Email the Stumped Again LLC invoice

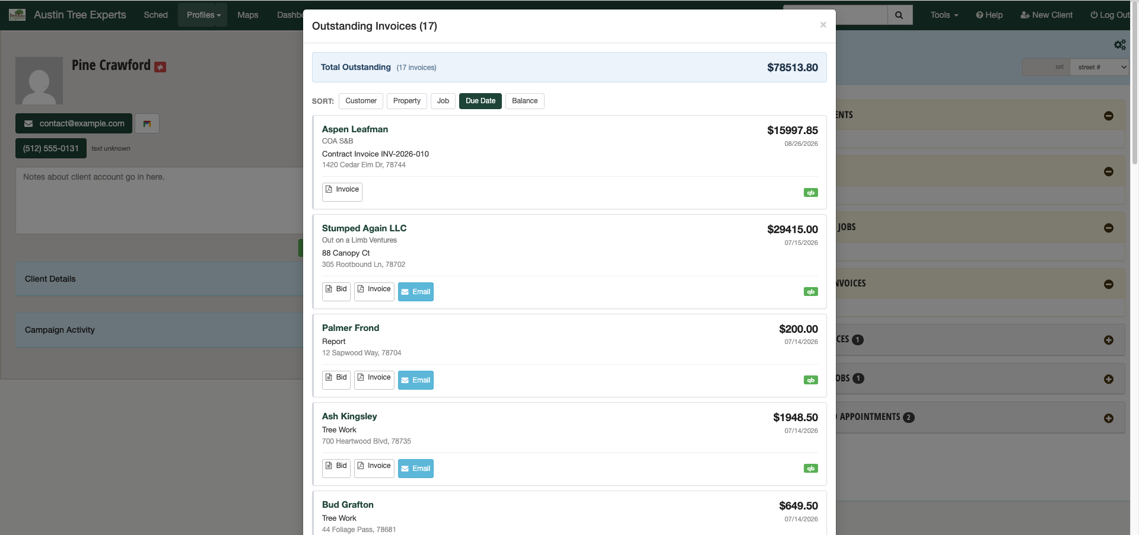click(416, 292)
